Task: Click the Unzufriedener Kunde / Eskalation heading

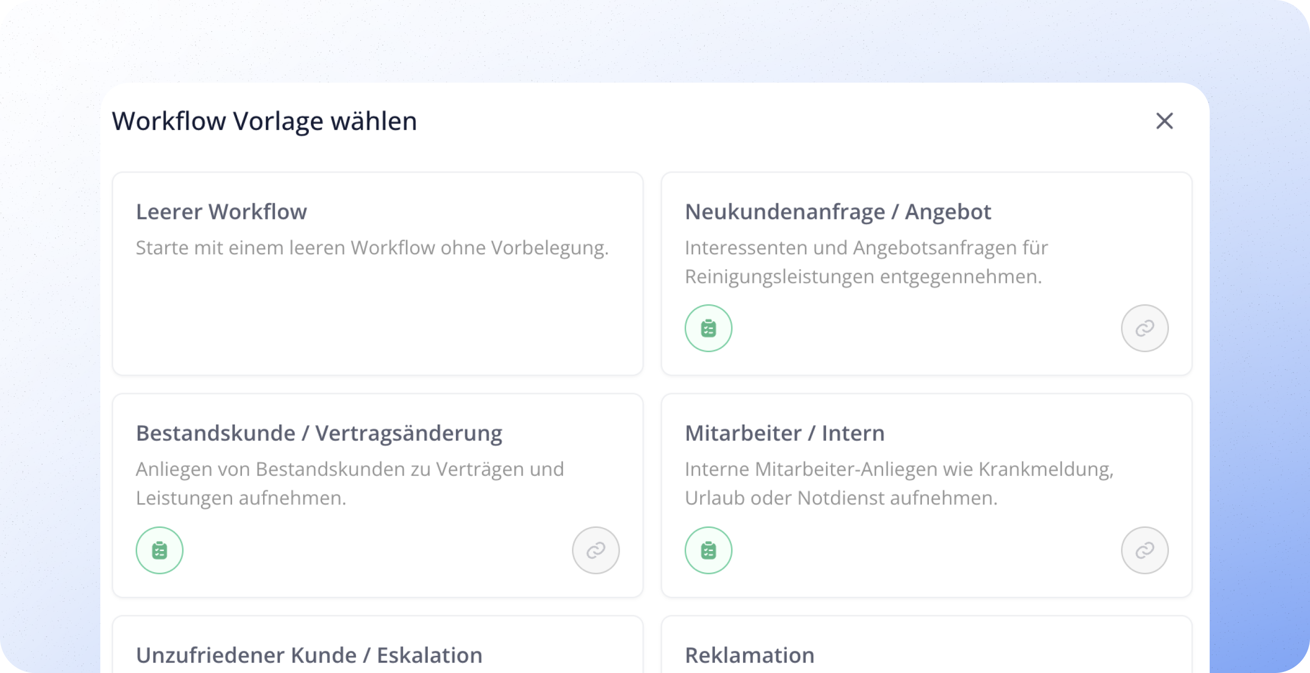Action: 309,655
